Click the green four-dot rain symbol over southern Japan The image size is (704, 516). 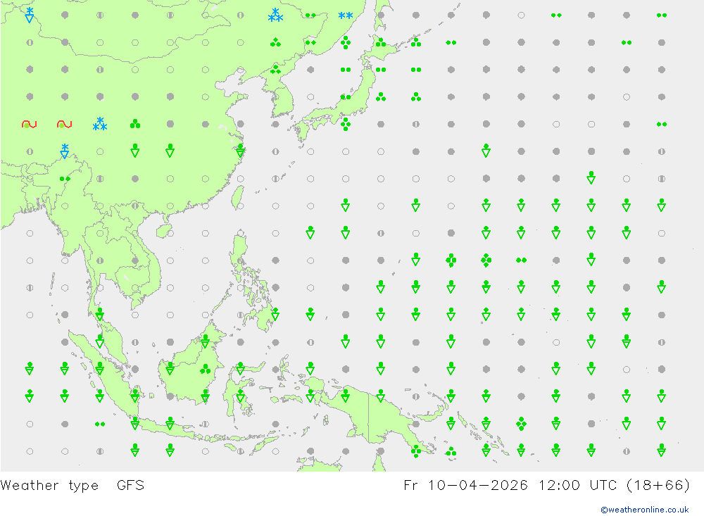(x=345, y=125)
